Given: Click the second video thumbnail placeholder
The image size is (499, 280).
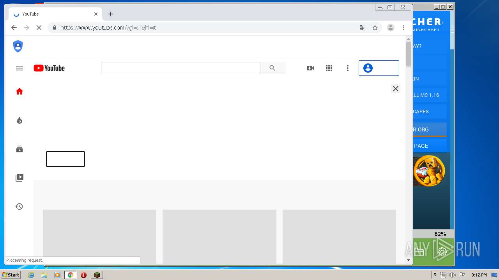Looking at the screenshot, I should pyautogui.click(x=219, y=236).
